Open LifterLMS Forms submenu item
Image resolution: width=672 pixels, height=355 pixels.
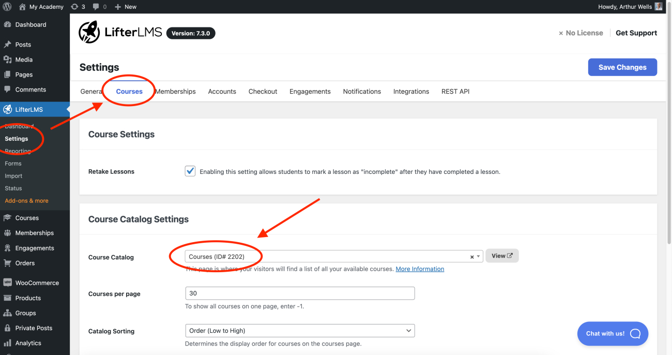coord(13,164)
